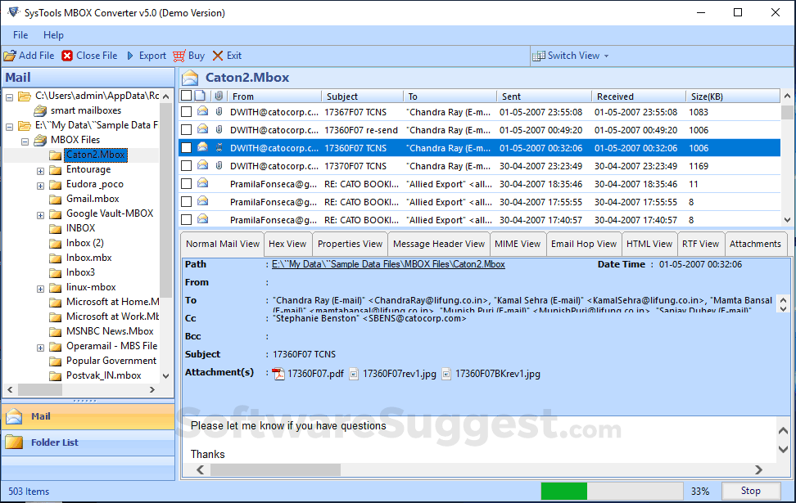Viewport: 796px width, 503px height.
Task: Switch to the Message Header View tab
Action: [x=439, y=244]
